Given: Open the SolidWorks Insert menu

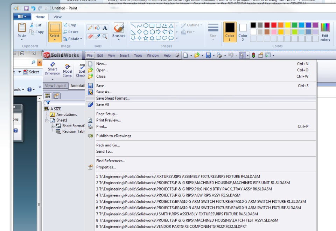Looking at the screenshot, I should [125, 56].
